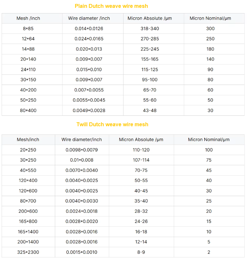Click the Wire diameter/inch header in twill table

[81, 139]
